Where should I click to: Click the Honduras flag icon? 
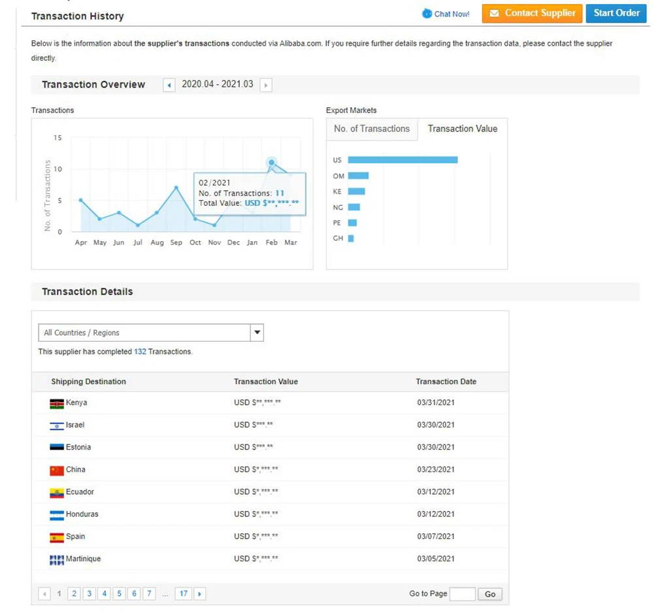tap(57, 515)
